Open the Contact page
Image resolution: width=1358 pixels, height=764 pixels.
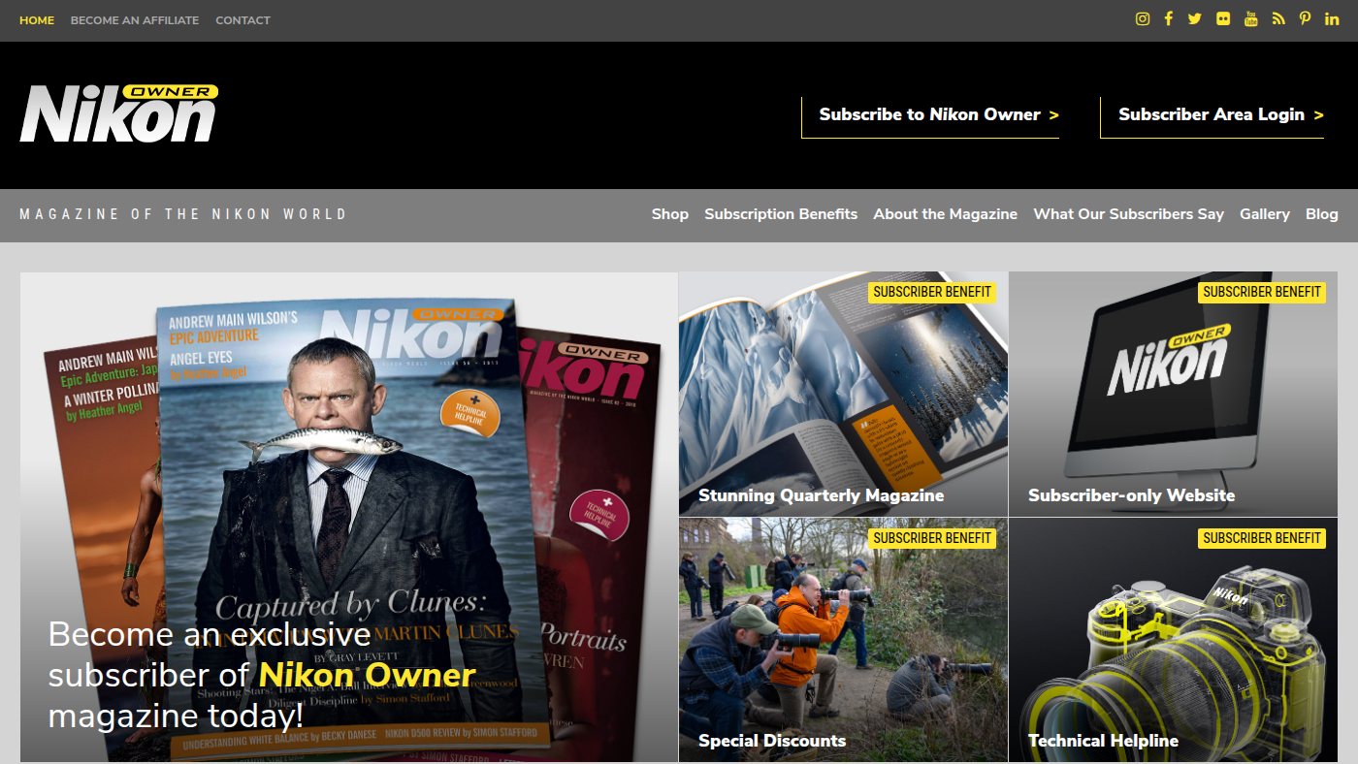(x=243, y=20)
